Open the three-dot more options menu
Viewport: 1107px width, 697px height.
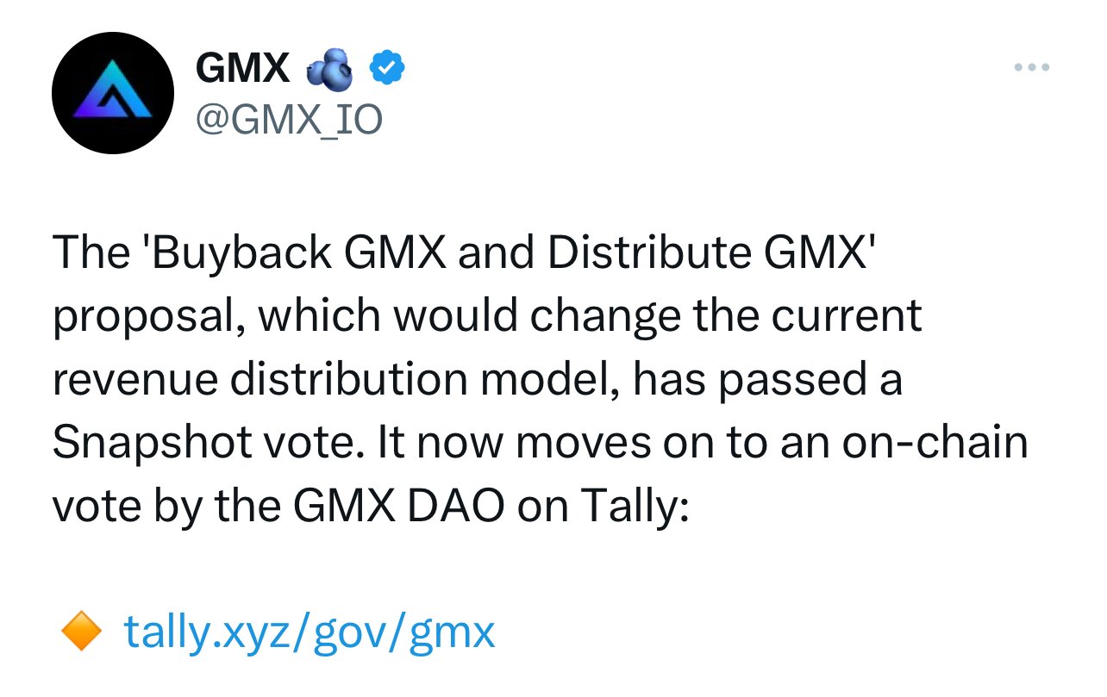click(x=1031, y=67)
